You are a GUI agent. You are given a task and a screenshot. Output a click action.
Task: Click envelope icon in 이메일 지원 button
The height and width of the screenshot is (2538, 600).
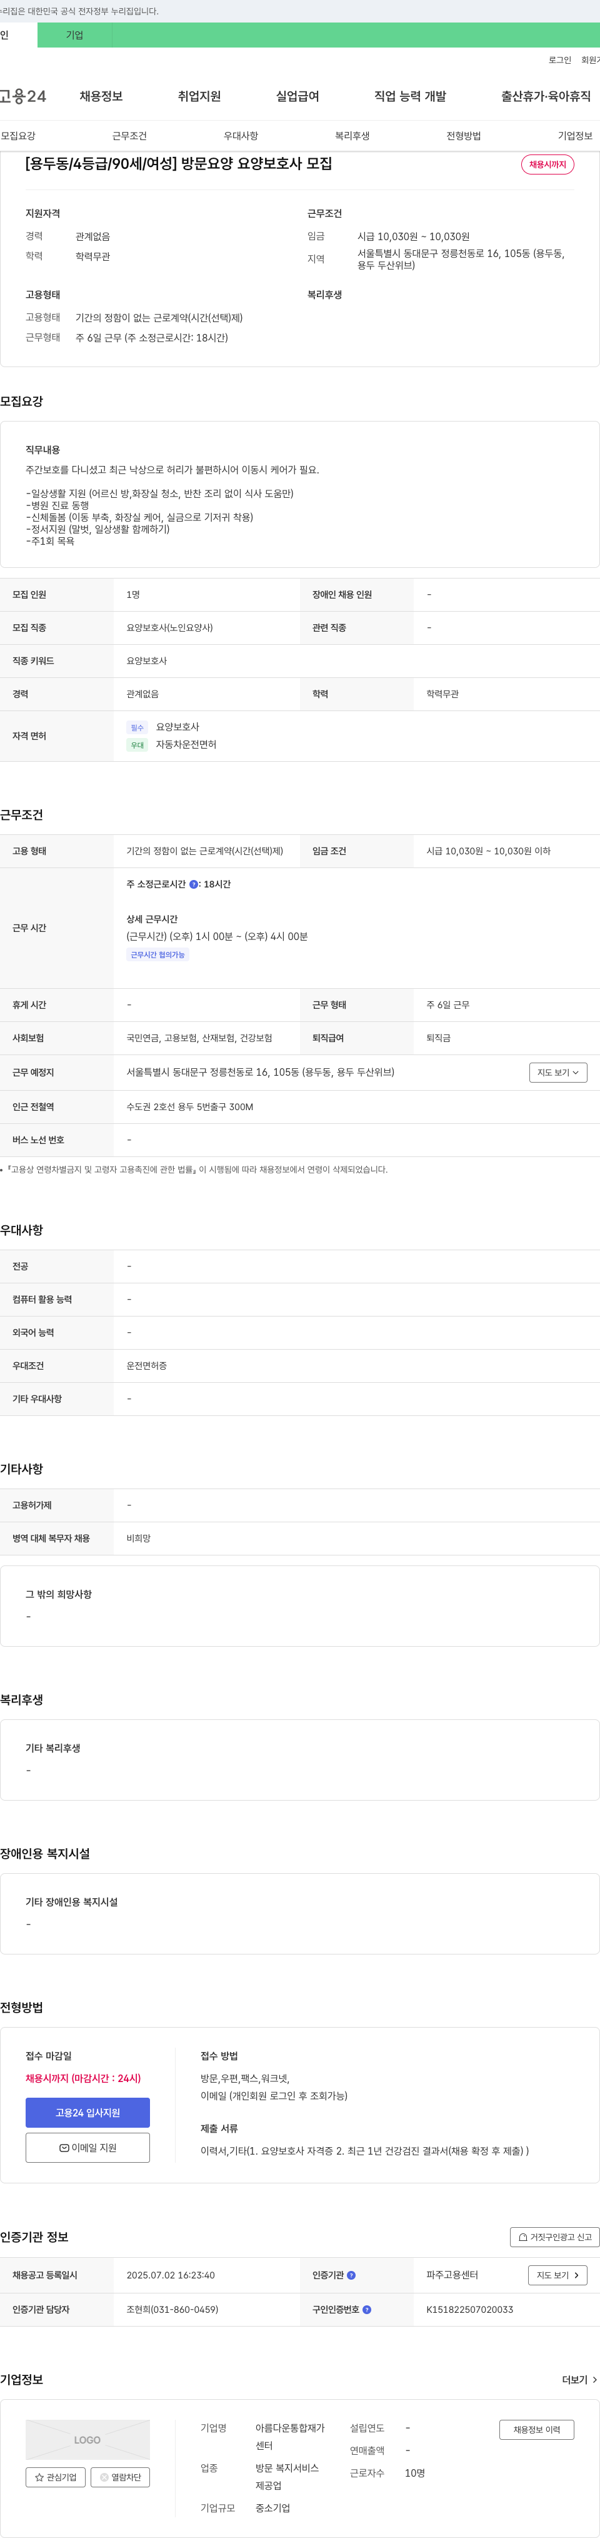(64, 2148)
